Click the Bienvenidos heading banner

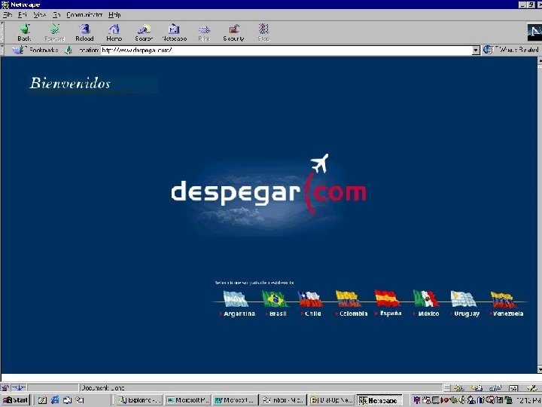(x=93, y=84)
